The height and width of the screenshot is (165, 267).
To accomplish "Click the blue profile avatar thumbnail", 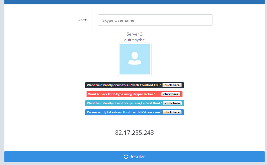I will click(x=135, y=59).
